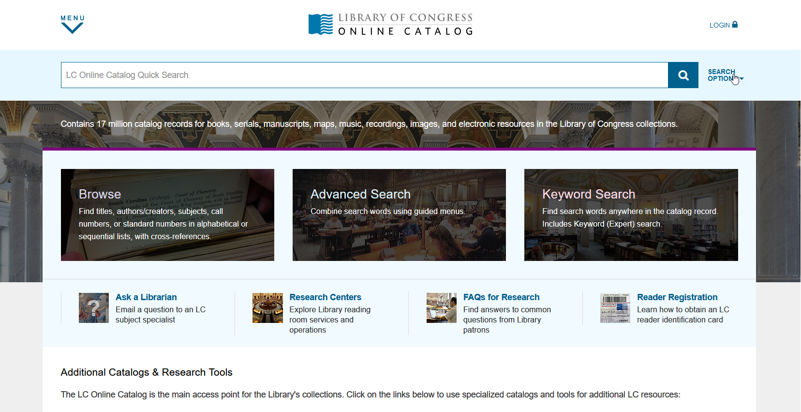Click the Ask a Librarian question mark thumbnail
Image resolution: width=801 pixels, height=412 pixels.
(94, 308)
